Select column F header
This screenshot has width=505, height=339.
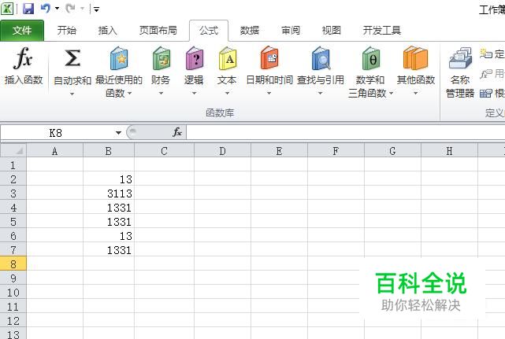336,151
